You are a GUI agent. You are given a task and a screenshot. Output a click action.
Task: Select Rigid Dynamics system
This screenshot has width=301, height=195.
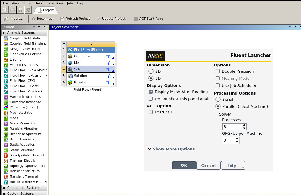click(x=22, y=139)
